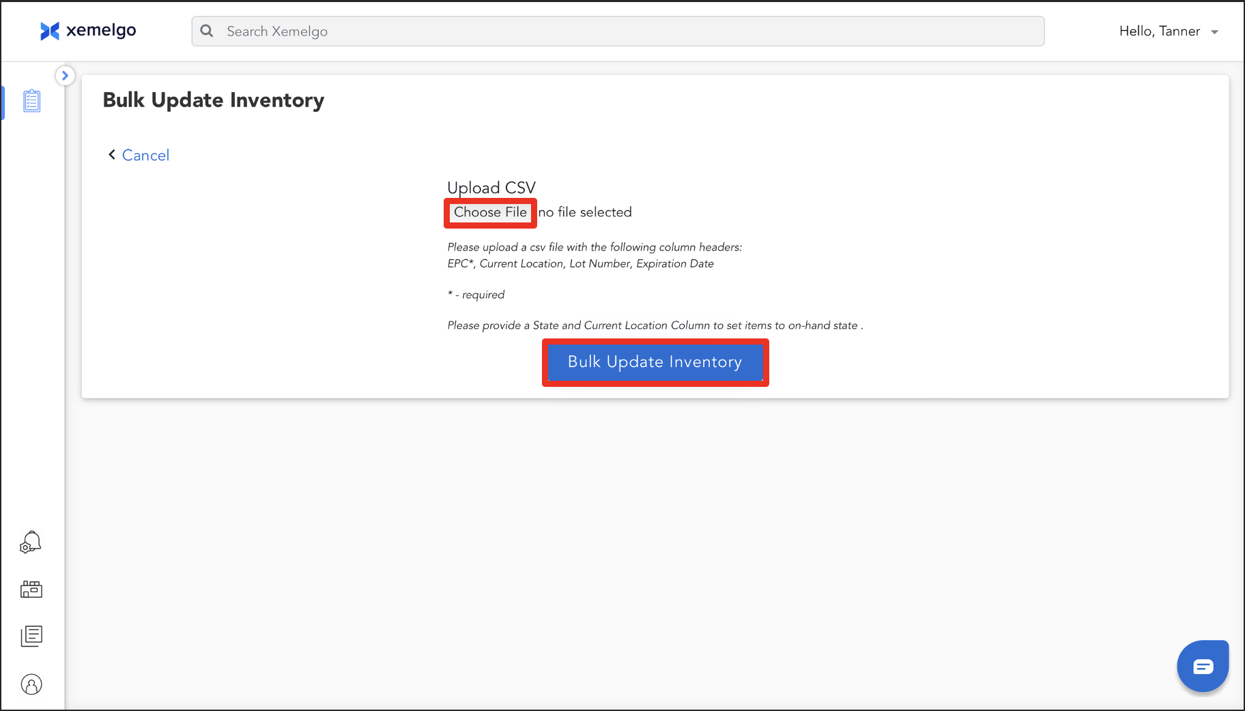
Task: Open the reports documents sidebar icon
Action: pyautogui.click(x=31, y=636)
